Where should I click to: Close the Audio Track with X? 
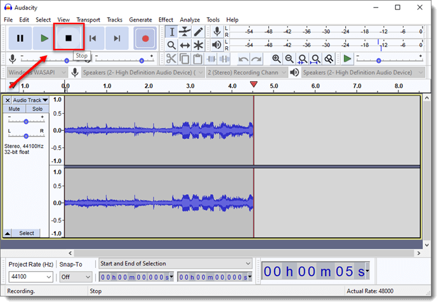(x=8, y=100)
